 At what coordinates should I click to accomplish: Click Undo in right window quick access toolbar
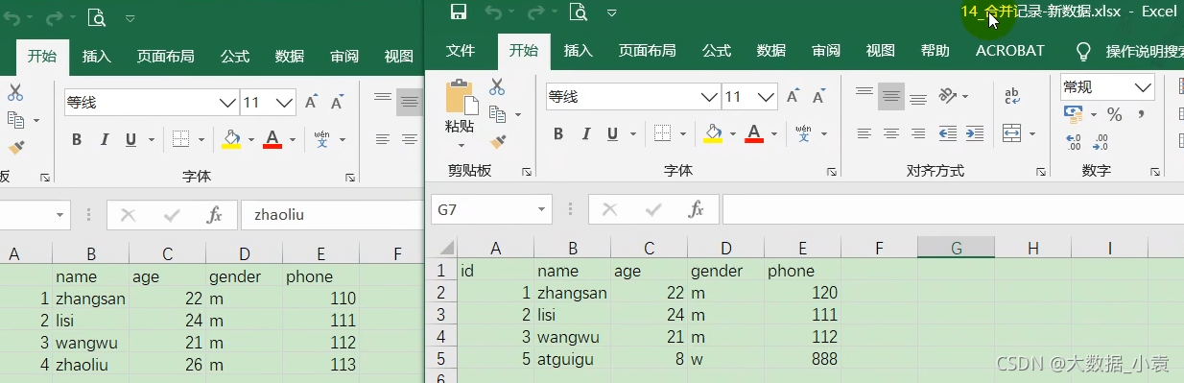tap(493, 13)
